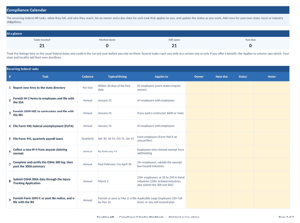Screen dimensions: 300x223
Task: Click the Notes cell for OSHA 300 log row
Action: click(x=272, y=164)
